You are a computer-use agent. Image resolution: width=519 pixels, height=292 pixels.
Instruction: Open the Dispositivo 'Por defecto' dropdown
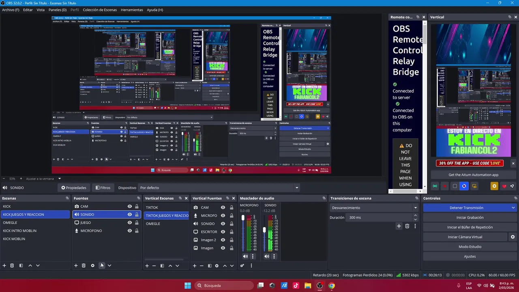click(219, 188)
